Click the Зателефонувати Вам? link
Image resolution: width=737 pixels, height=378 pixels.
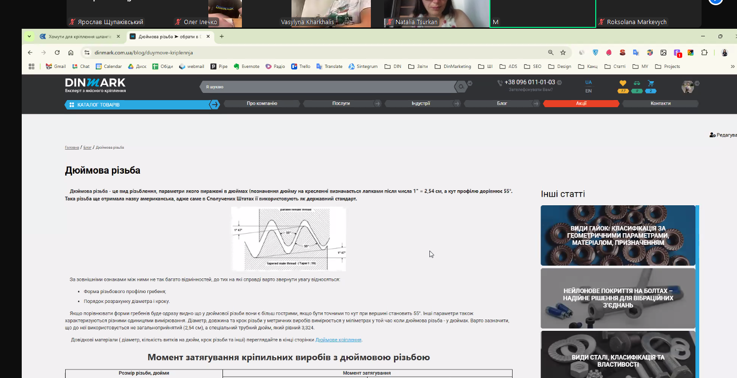(531, 90)
